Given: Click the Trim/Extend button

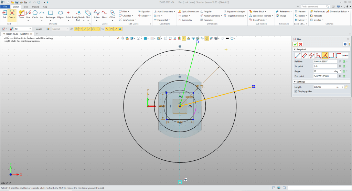Looking at the screenshot, I should 127,20.
